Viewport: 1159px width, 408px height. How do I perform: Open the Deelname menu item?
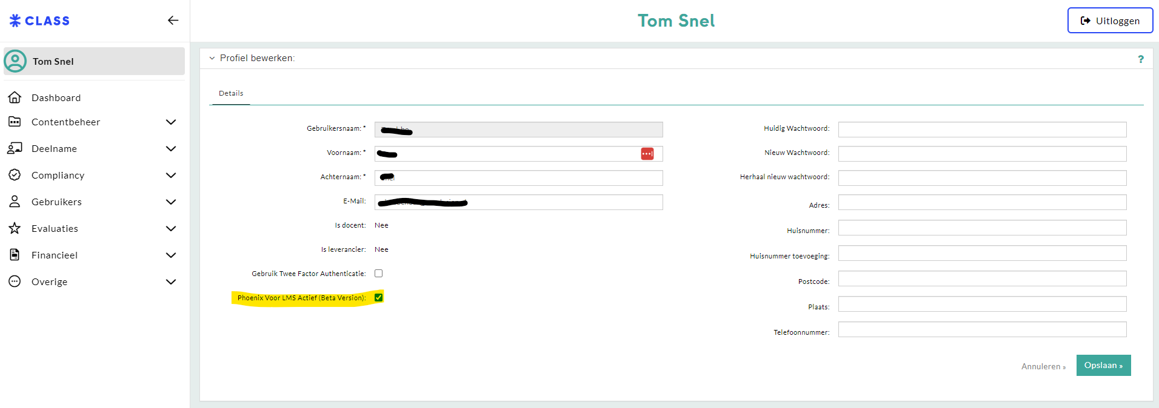pyautogui.click(x=54, y=149)
